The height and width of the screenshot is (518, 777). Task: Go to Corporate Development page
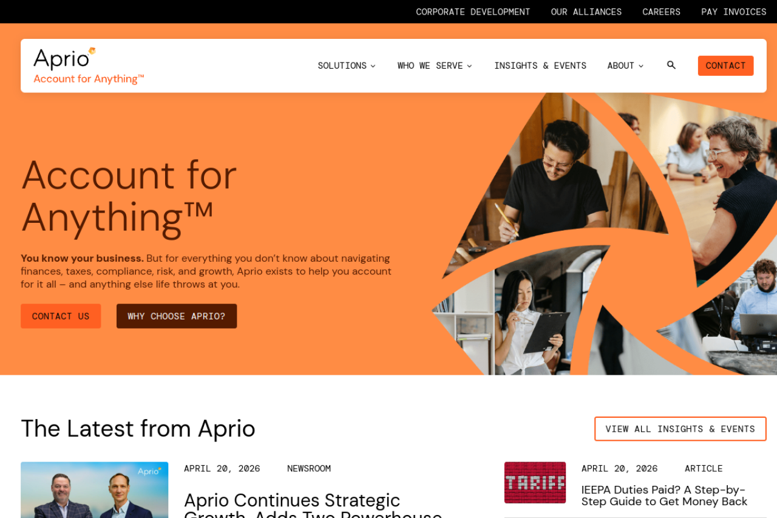pyautogui.click(x=473, y=12)
